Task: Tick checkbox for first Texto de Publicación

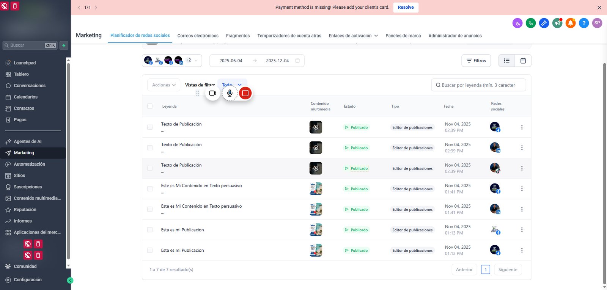Action: point(150,127)
